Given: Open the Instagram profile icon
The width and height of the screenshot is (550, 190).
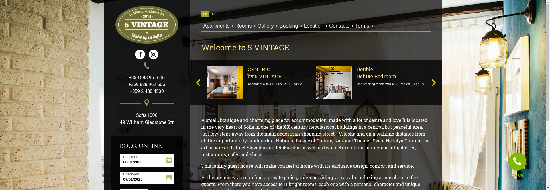Looking at the screenshot, I should click(154, 54).
